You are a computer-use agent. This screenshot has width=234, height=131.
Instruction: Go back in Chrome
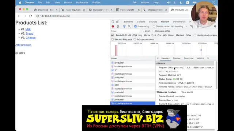point(19,16)
